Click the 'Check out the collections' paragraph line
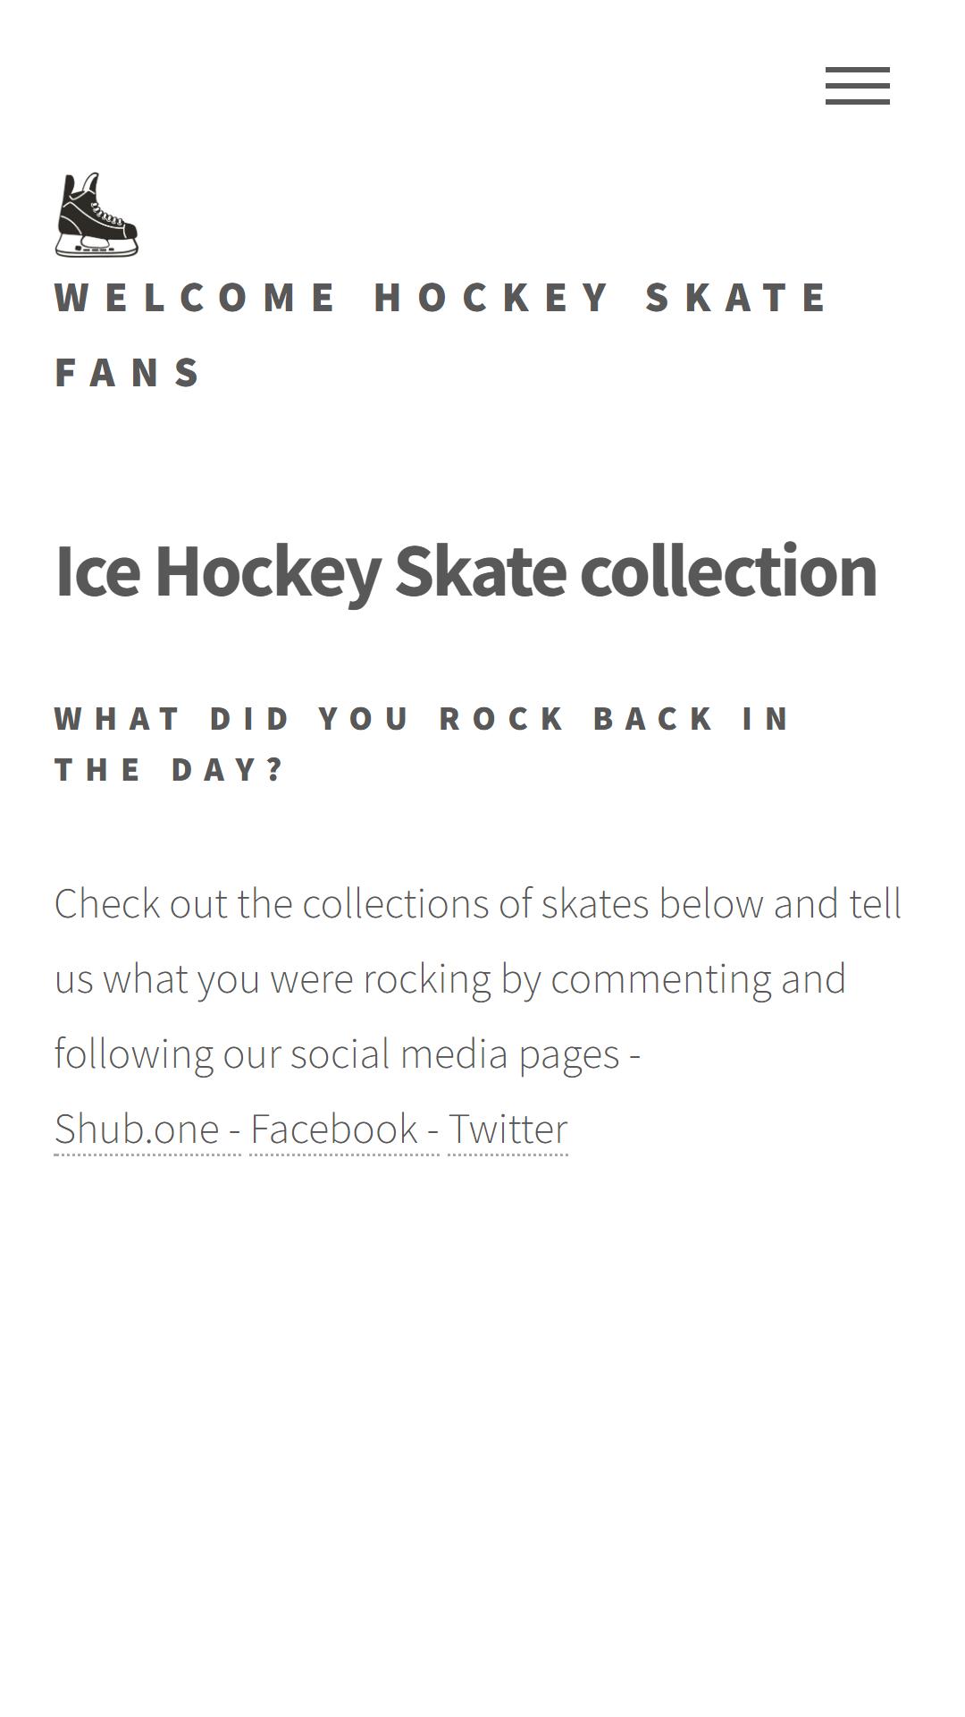This screenshot has height=1717, width=965. [477, 903]
